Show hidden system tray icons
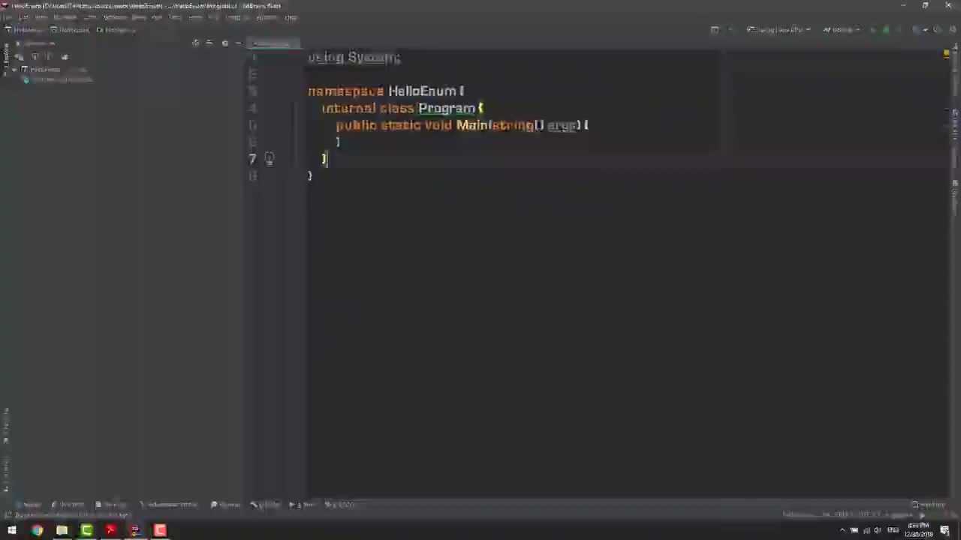 [x=842, y=531]
